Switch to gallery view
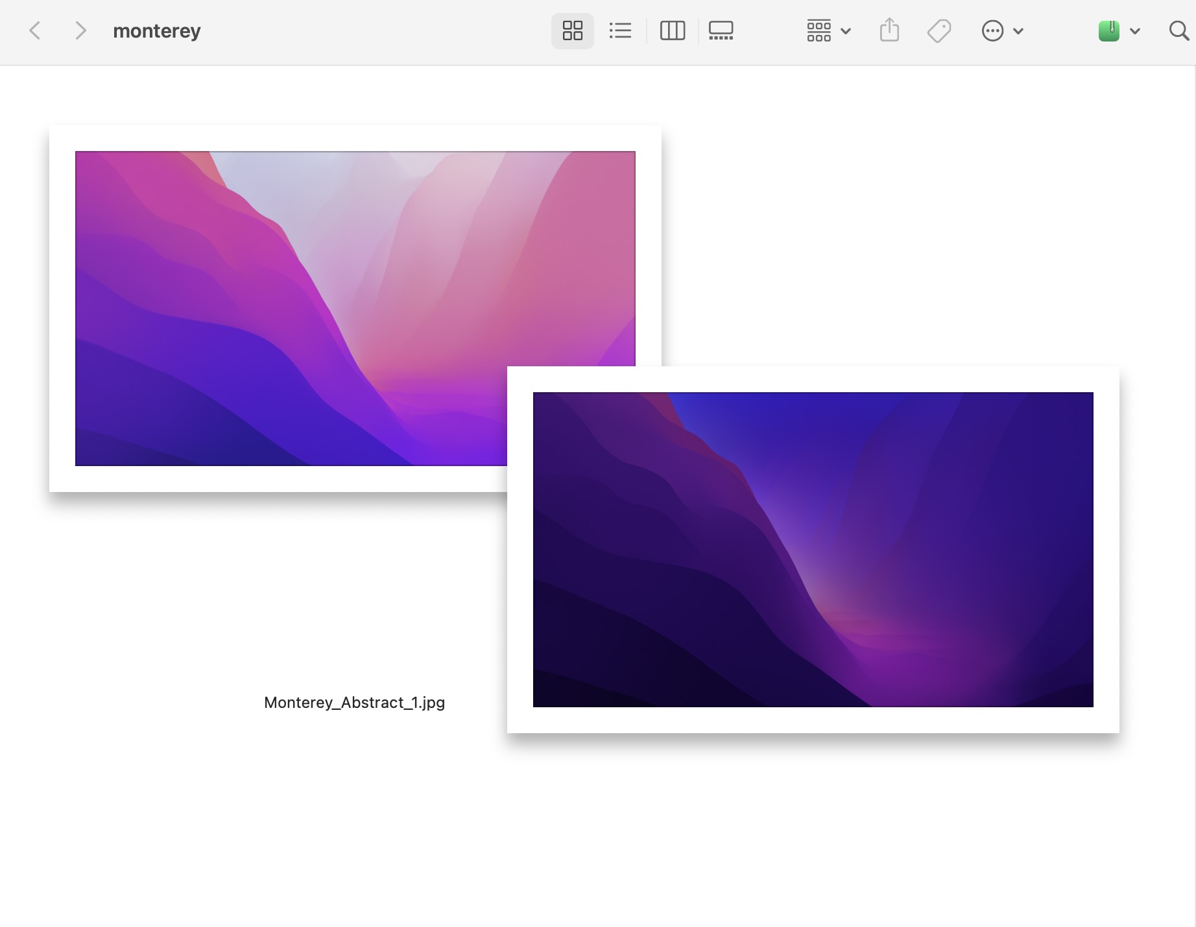 coord(721,30)
